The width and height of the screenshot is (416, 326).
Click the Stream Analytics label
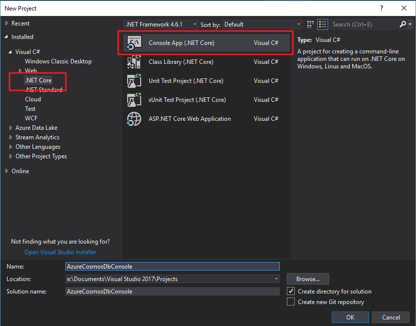pos(37,137)
